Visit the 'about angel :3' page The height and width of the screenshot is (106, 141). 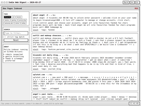[x=36, y=30]
